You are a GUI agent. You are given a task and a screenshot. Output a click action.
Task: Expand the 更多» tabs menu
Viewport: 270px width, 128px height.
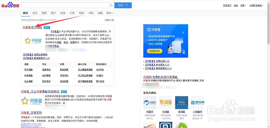coord(110,13)
